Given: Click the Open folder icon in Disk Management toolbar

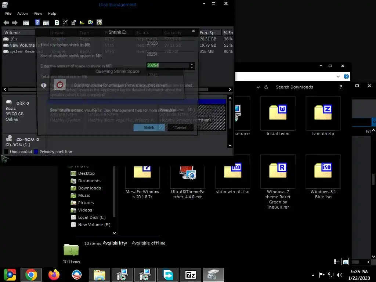Looking at the screenshot, I should (x=82, y=23).
